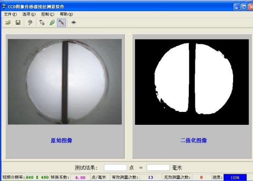This screenshot has height=181, width=253.
Task: Click the 无效测量次数 status label
Action: (x=177, y=177)
